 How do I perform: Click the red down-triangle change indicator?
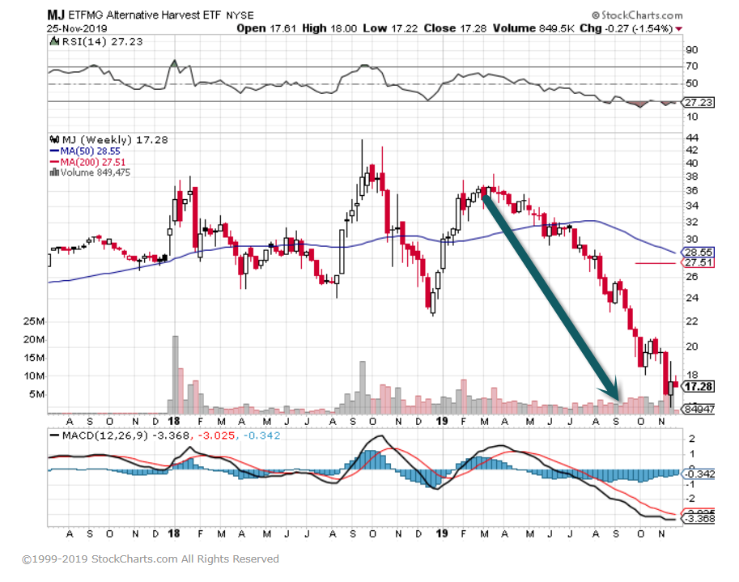(x=678, y=29)
